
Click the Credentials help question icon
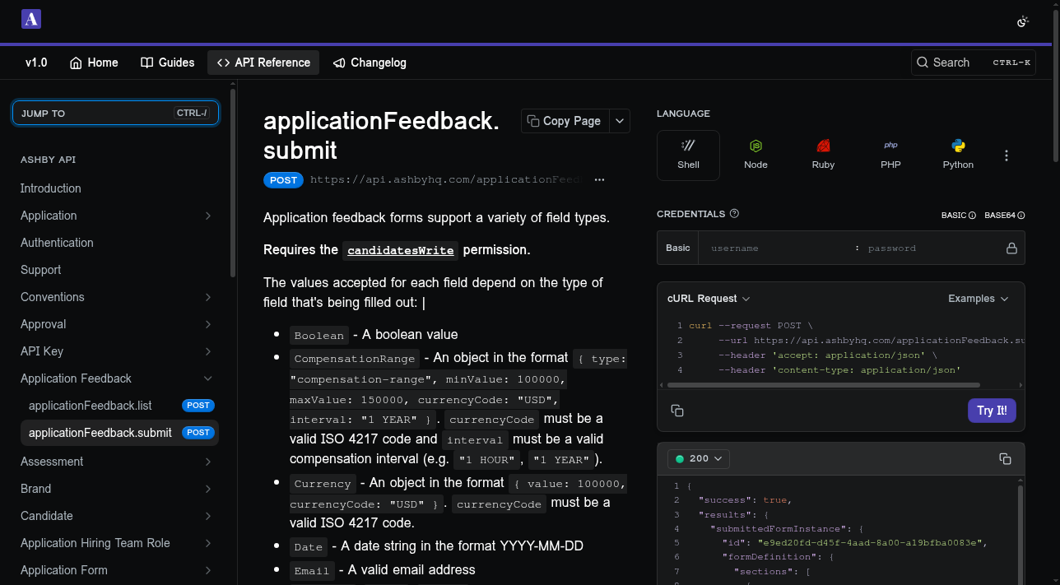(734, 214)
